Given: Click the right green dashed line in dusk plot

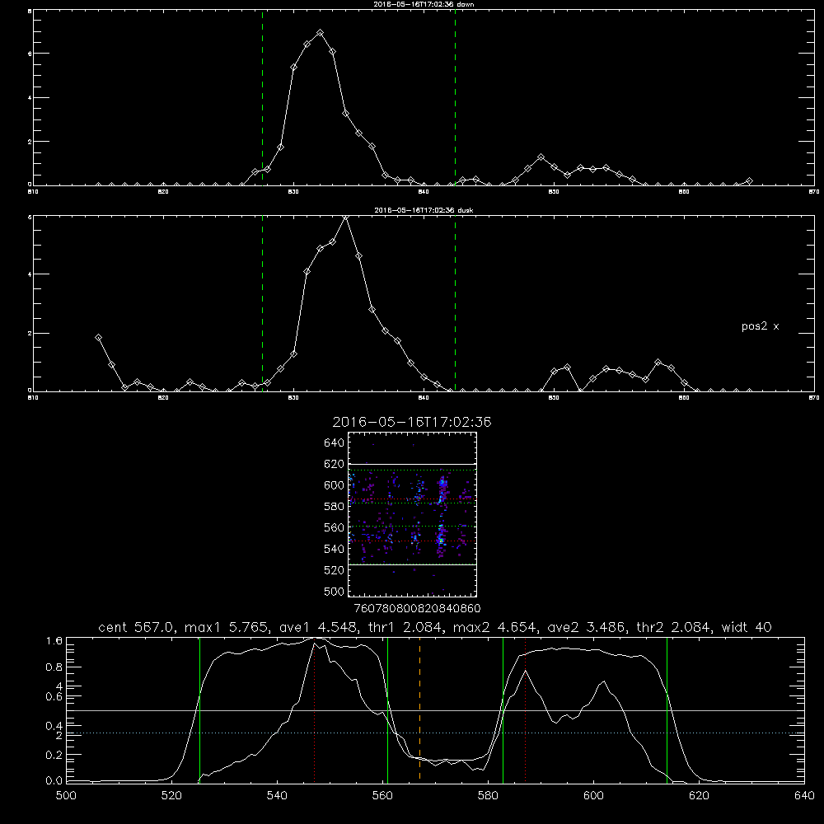Looking at the screenshot, I should [x=455, y=303].
